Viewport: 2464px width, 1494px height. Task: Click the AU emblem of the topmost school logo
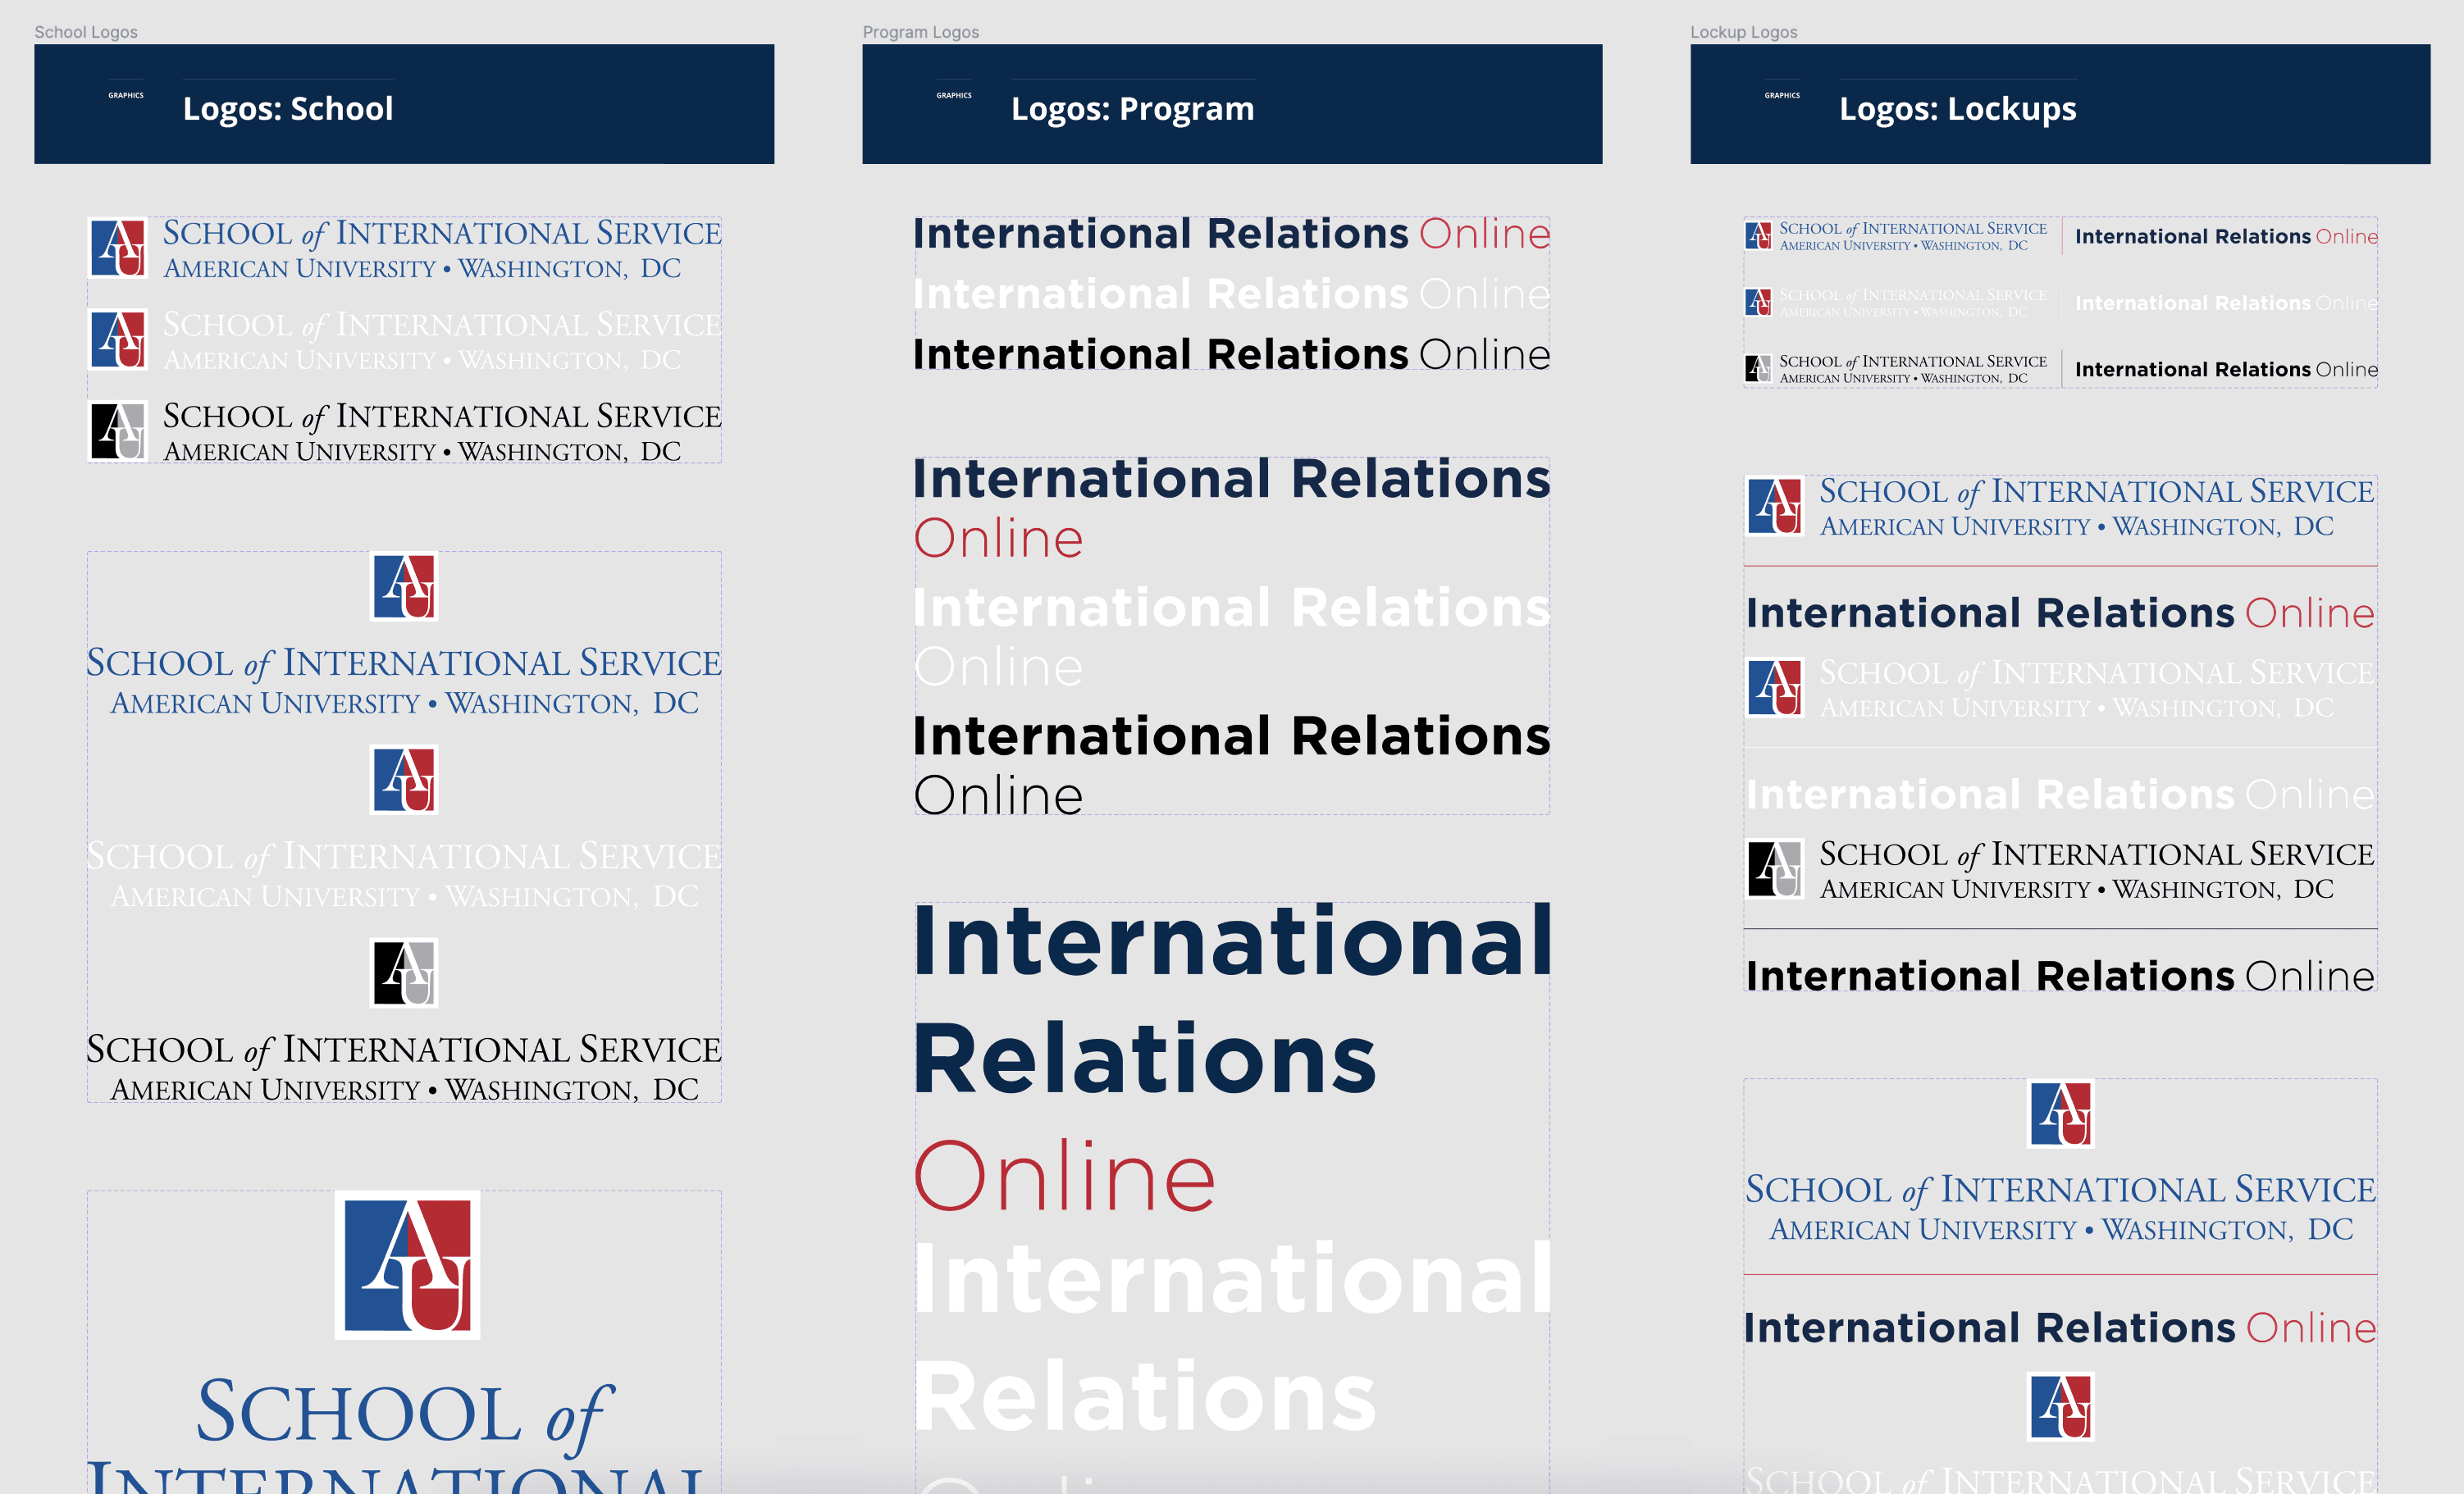pos(119,247)
